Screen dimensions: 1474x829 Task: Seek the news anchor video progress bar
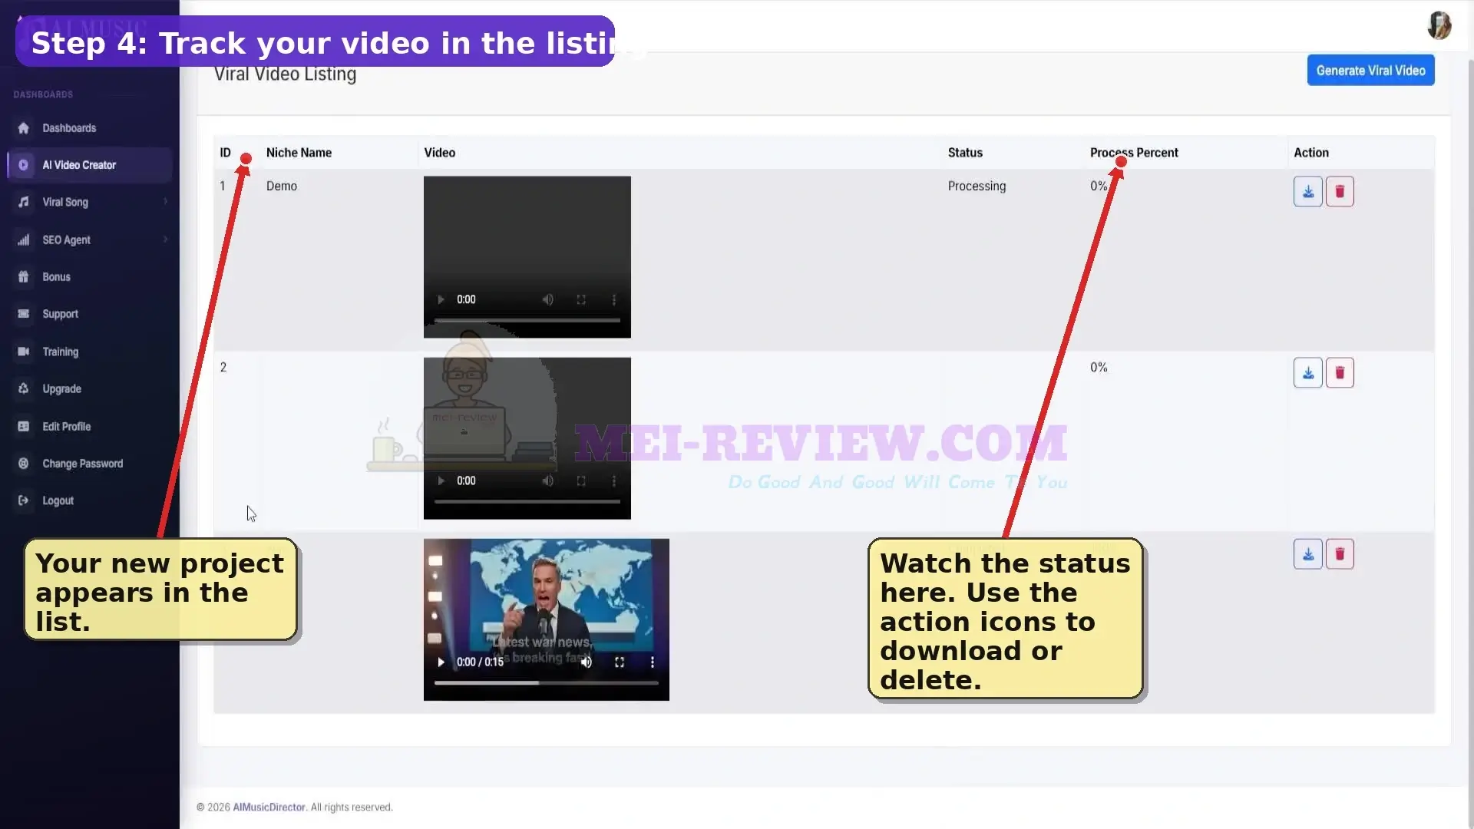pos(546,682)
